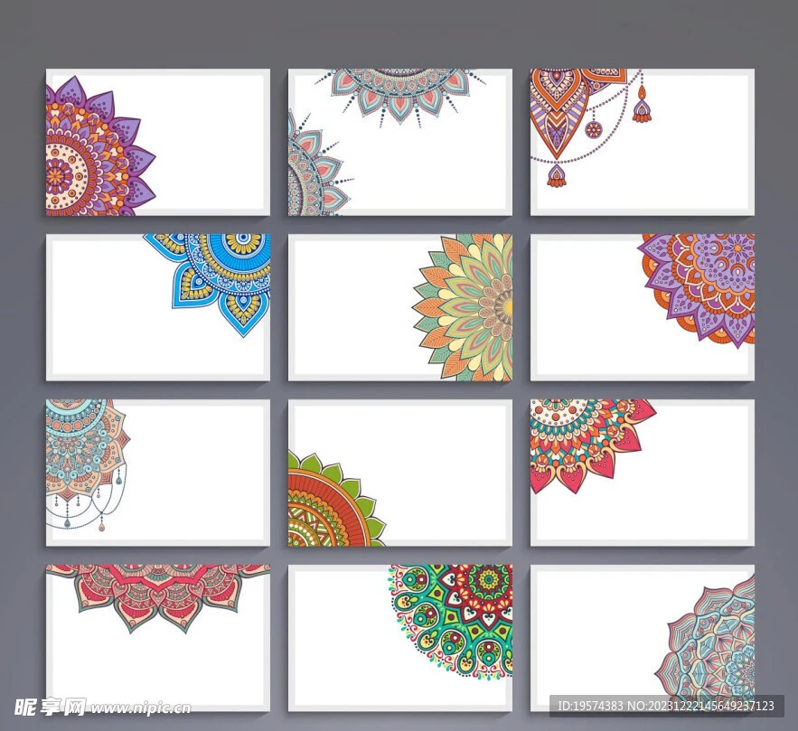This screenshot has width=798, height=731.
Task: Choose the purple-orange lace mandala corner card
Action: coord(643,307)
